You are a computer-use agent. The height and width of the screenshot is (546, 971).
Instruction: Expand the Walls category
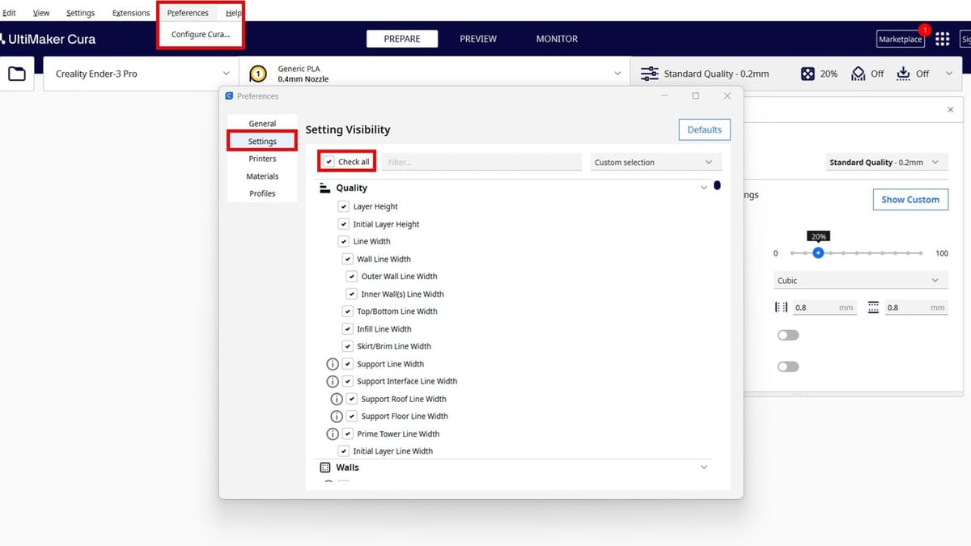703,468
